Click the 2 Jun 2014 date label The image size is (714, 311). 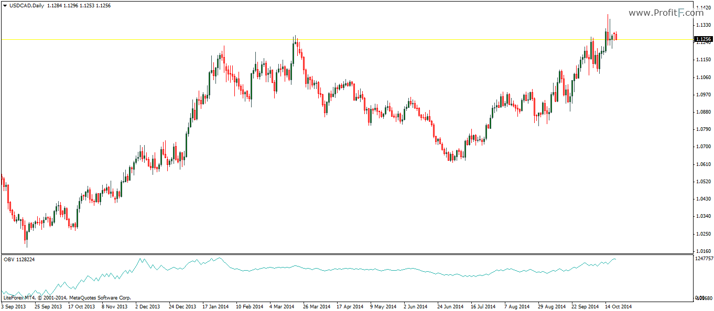point(417,307)
